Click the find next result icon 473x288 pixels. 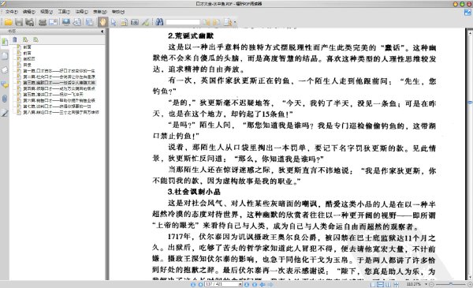217,22
